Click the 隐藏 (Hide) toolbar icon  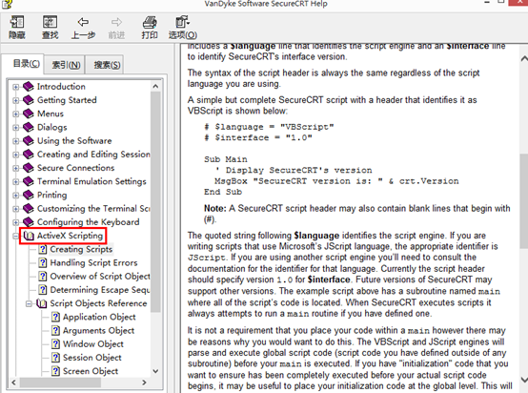coord(17,22)
